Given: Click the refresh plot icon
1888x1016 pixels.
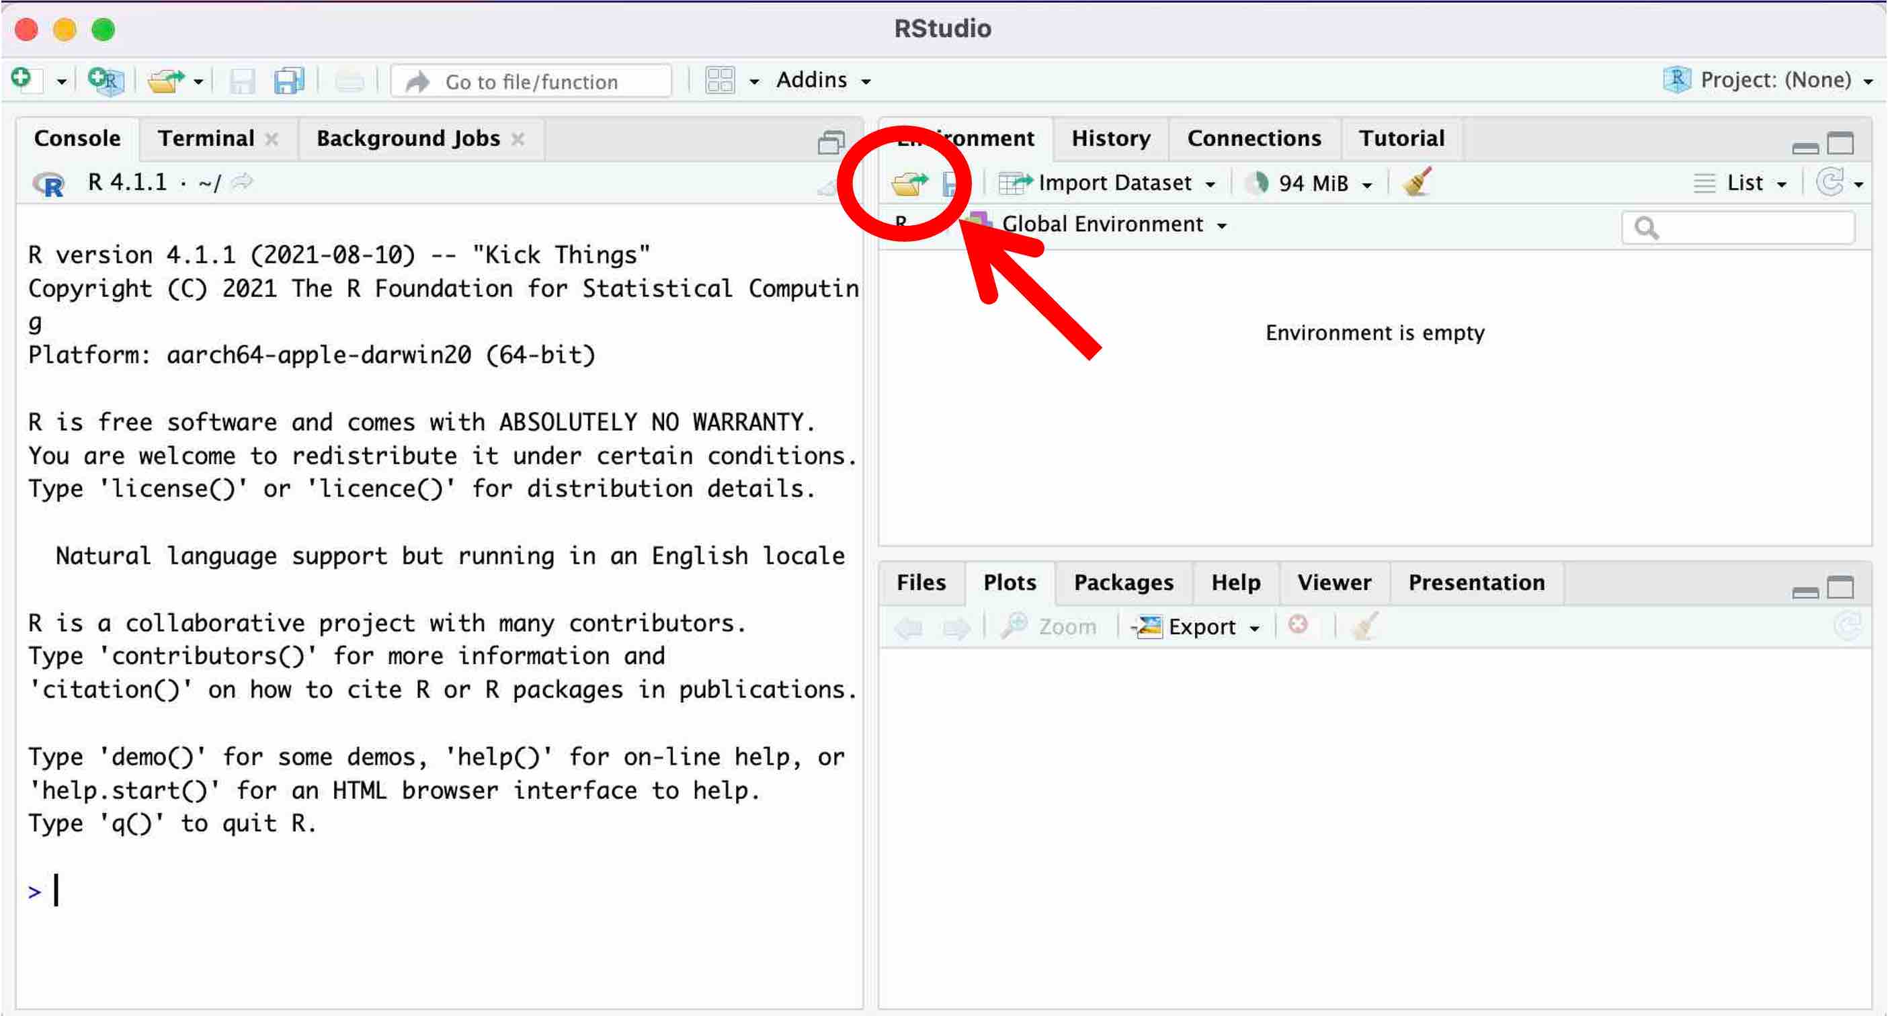Looking at the screenshot, I should click(1847, 626).
